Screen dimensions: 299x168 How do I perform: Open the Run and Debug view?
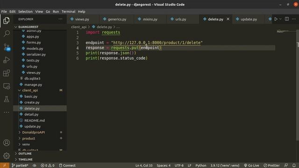click(x=7, y=60)
